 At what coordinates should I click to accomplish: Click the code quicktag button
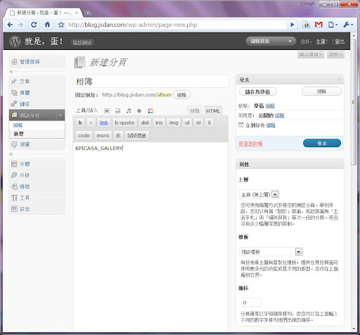click(x=84, y=136)
